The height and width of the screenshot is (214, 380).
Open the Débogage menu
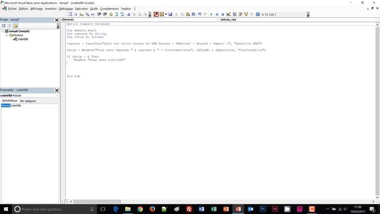coord(66,9)
